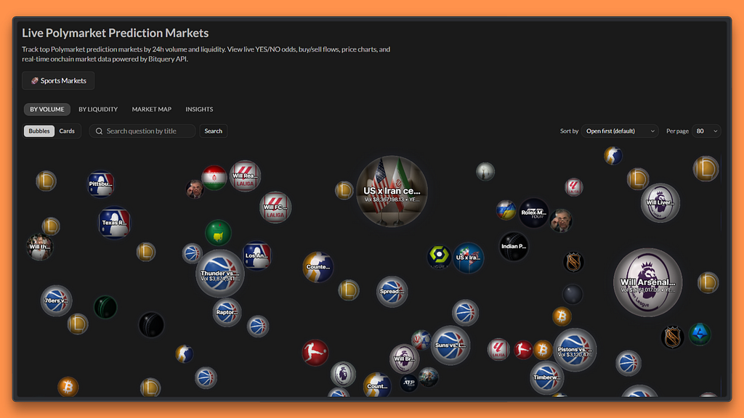Viewport: 744px width, 418px height.
Task: Open the Bitcoin bubble beside Pistons vs.
Action: 543,350
